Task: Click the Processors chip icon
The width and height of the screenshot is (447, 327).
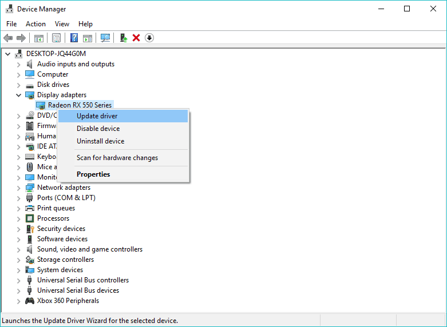Action: tap(30, 218)
